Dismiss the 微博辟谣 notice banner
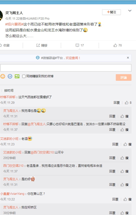Image resolution: width=136 pixels, height=215 pixels. (128, 58)
